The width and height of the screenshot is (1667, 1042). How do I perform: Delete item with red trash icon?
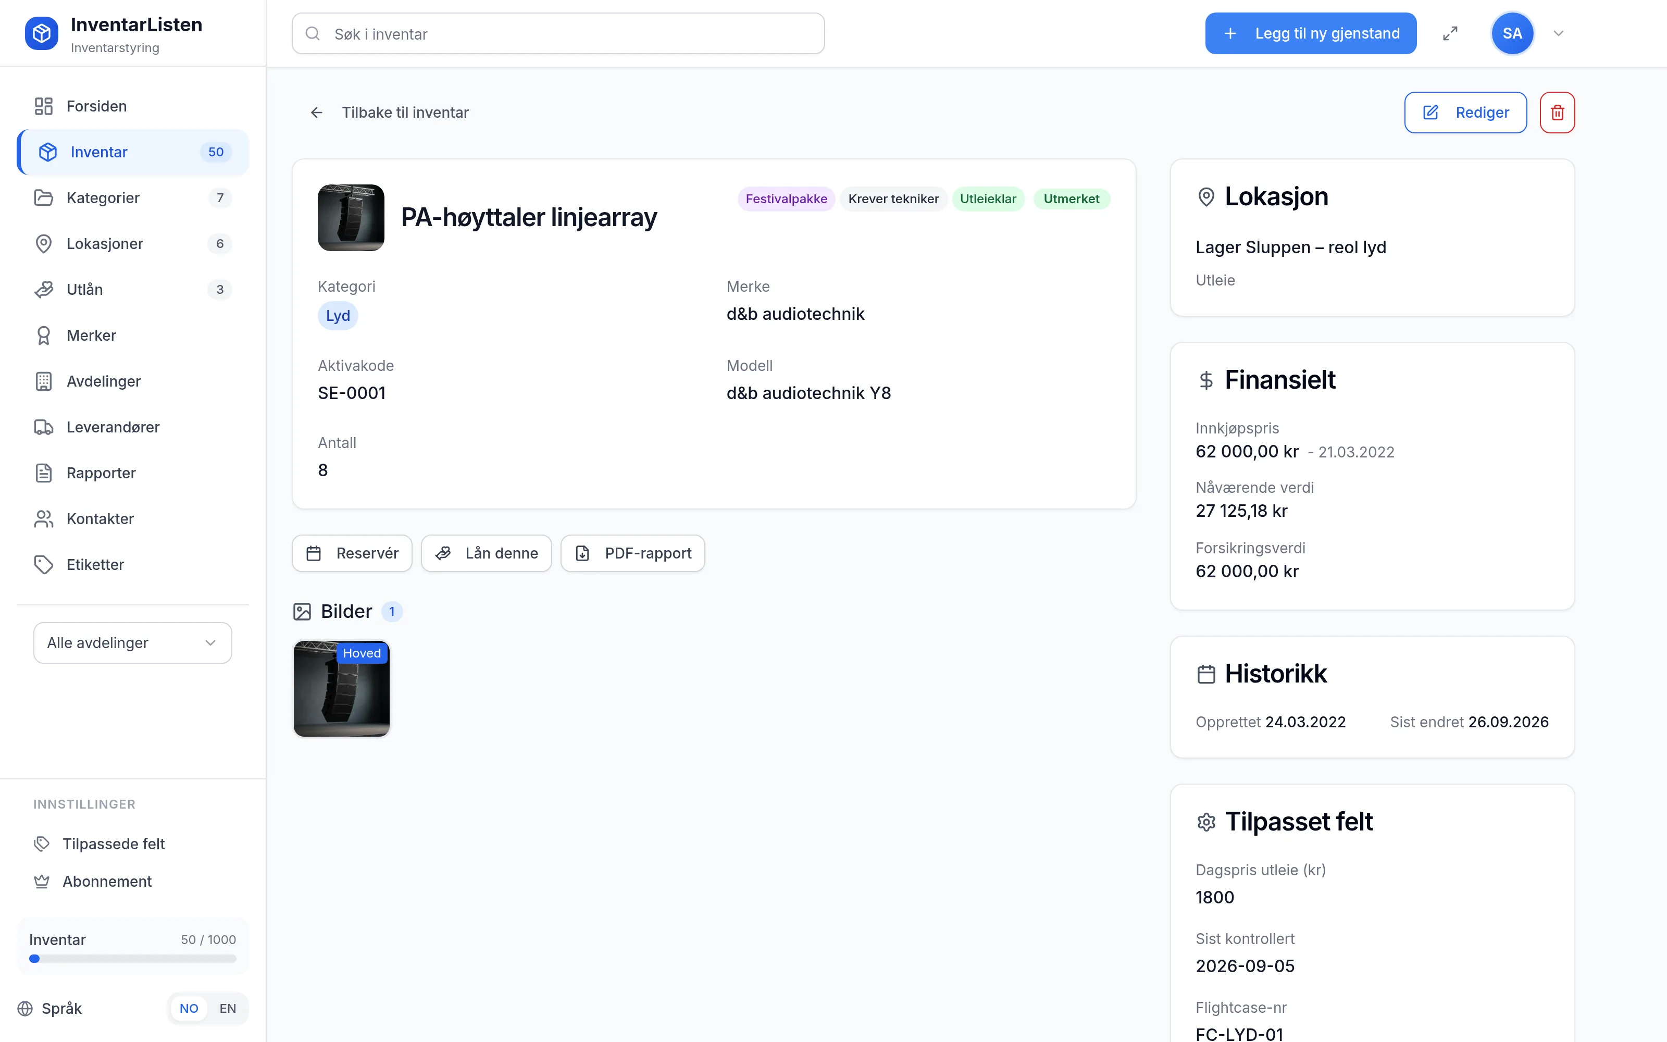(1557, 113)
